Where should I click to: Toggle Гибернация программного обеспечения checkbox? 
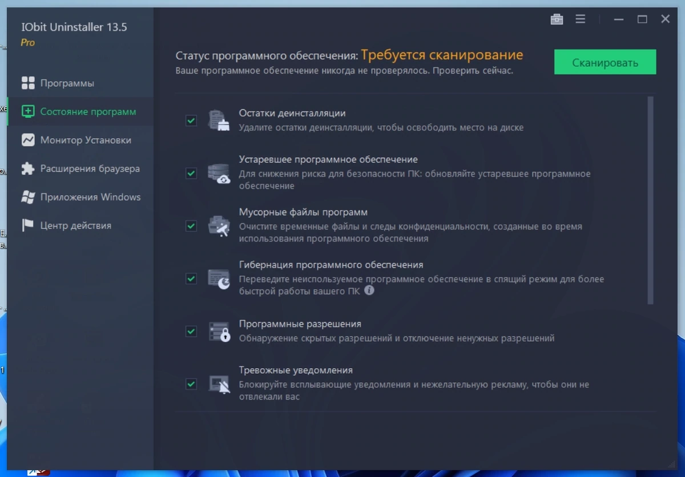tap(191, 279)
